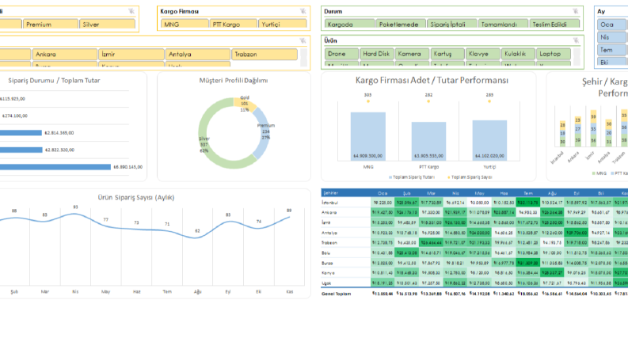The image size is (628, 353).
Task: Select İstanbul row label in pivot table
Action: [329, 203]
